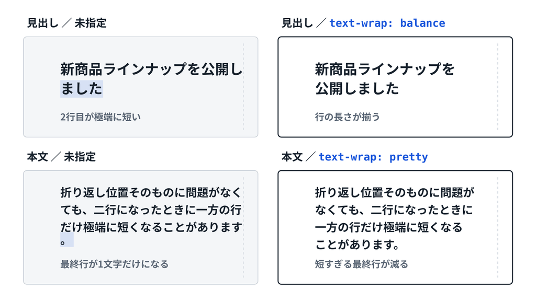Image resolution: width=536 pixels, height=301 pixels.
Task: Click the highlighted lone '。' character
Action: (x=66, y=239)
